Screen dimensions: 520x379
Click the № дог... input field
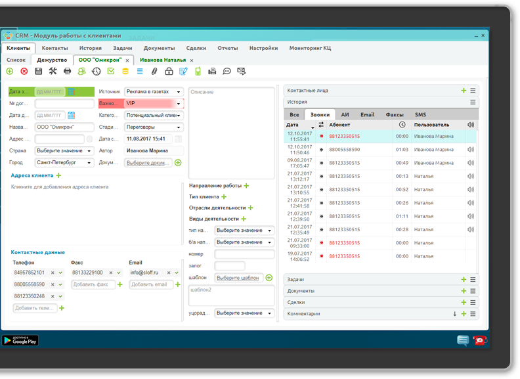64,104
